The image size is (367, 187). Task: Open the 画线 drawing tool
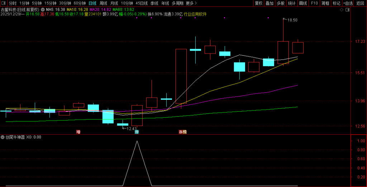point(303,3)
